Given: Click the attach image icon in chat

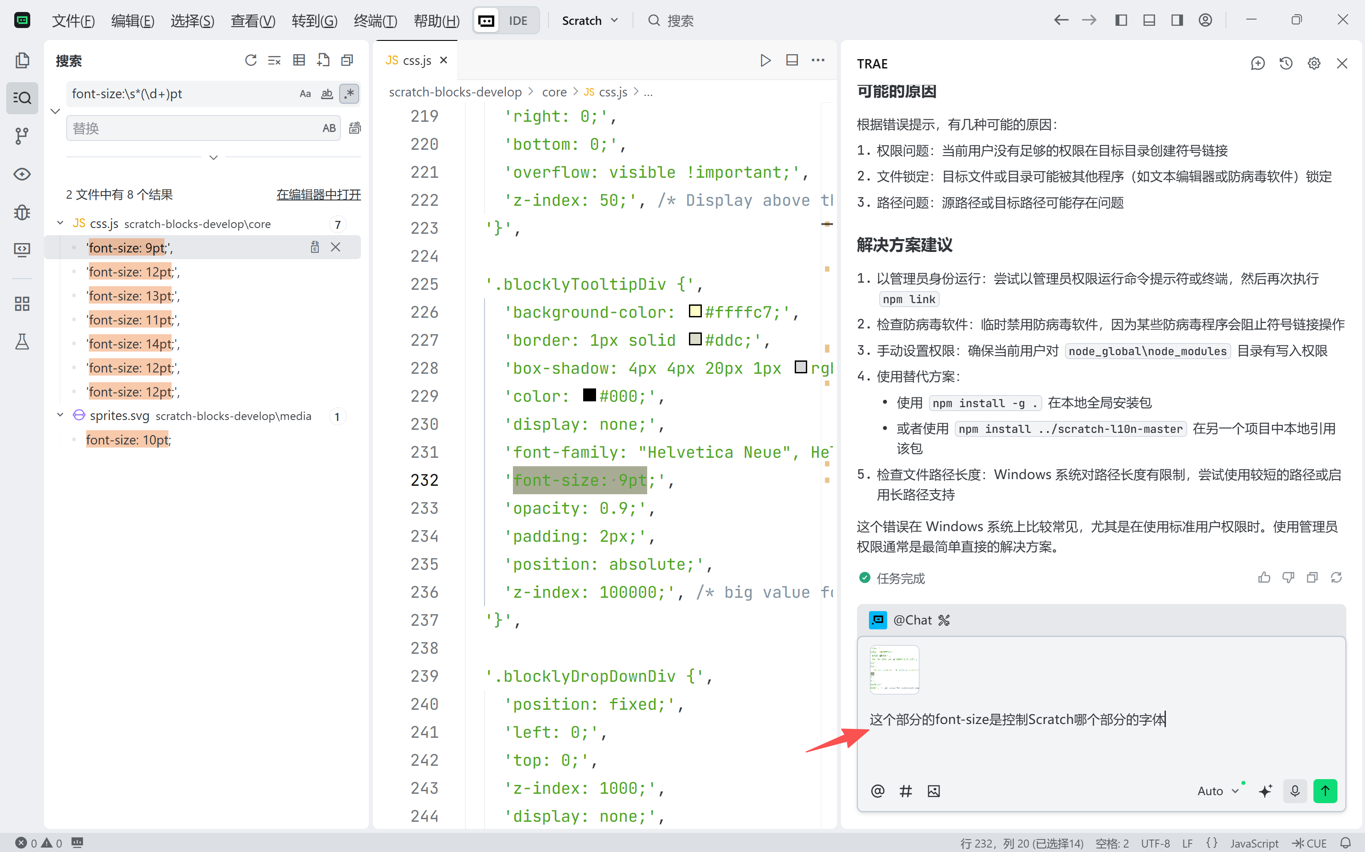Looking at the screenshot, I should (x=933, y=791).
